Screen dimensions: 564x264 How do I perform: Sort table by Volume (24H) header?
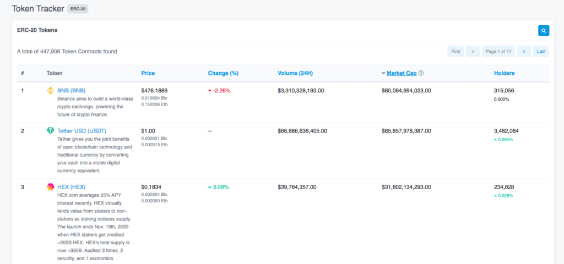(297, 73)
